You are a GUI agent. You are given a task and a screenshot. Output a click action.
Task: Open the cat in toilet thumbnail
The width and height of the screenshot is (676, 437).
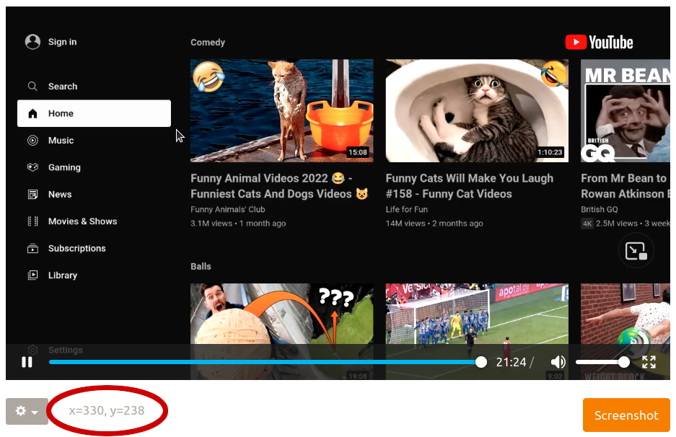coord(477,111)
